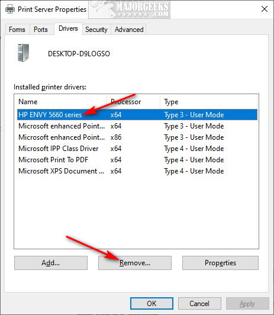This screenshot has height=315, width=274.
Task: Click the server tower icon
Action: coord(23,53)
